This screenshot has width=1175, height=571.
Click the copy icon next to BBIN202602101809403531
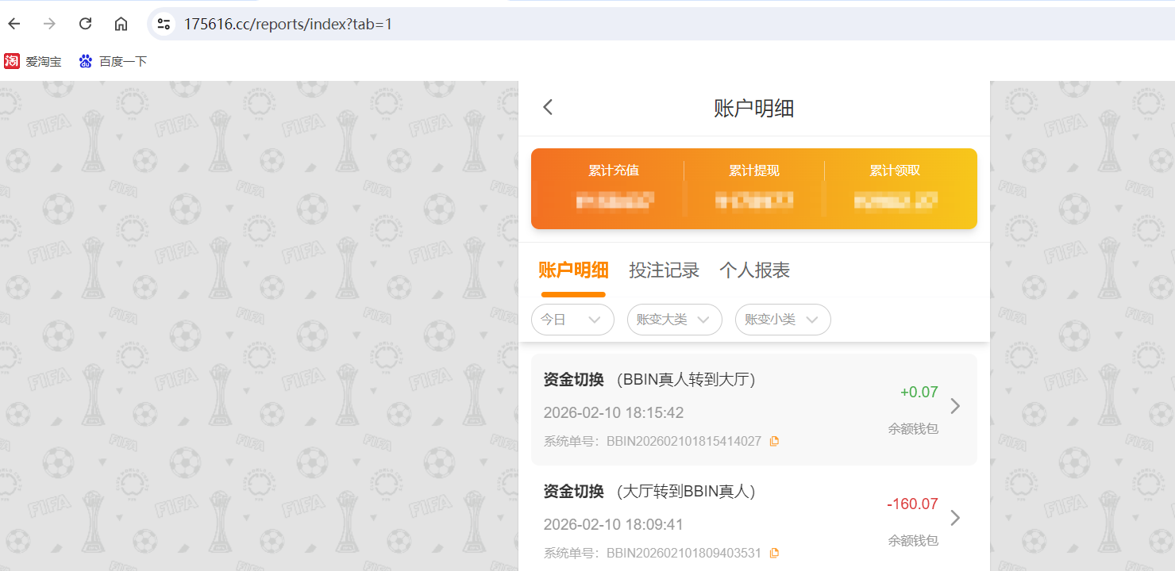click(x=774, y=553)
